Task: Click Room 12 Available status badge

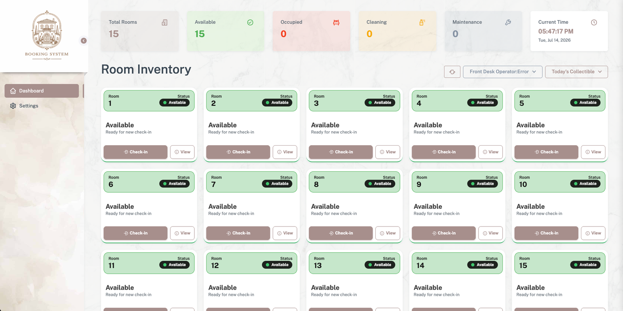Action: 277,265
